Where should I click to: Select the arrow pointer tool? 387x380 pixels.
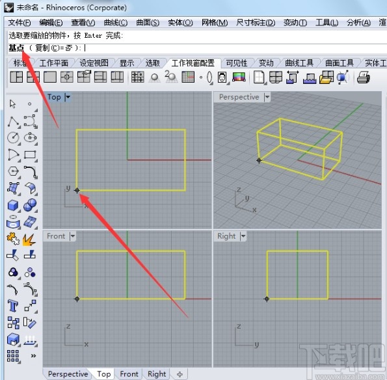click(12, 104)
